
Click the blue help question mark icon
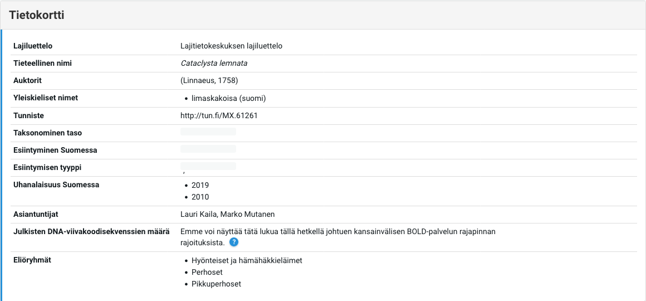(x=234, y=242)
